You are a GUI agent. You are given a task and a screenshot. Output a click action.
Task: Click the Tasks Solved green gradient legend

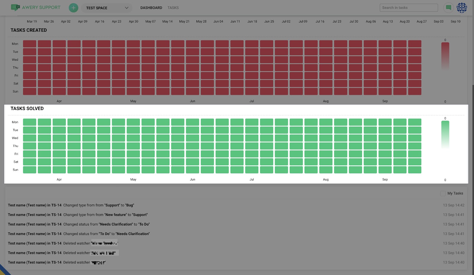445,134
